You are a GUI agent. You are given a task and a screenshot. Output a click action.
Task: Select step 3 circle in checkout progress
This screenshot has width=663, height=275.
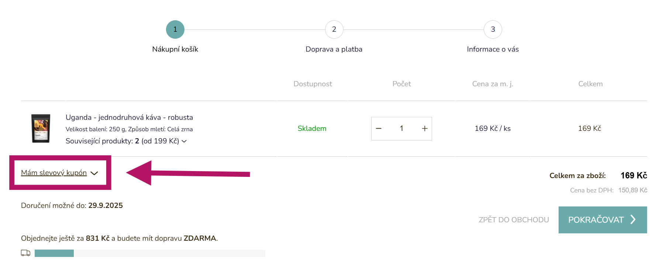click(x=493, y=29)
